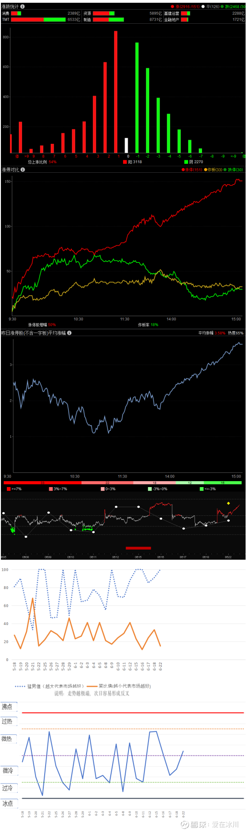Click the orange 炸板(33) legend dot
The height and width of the screenshot is (832, 246).
205,170
